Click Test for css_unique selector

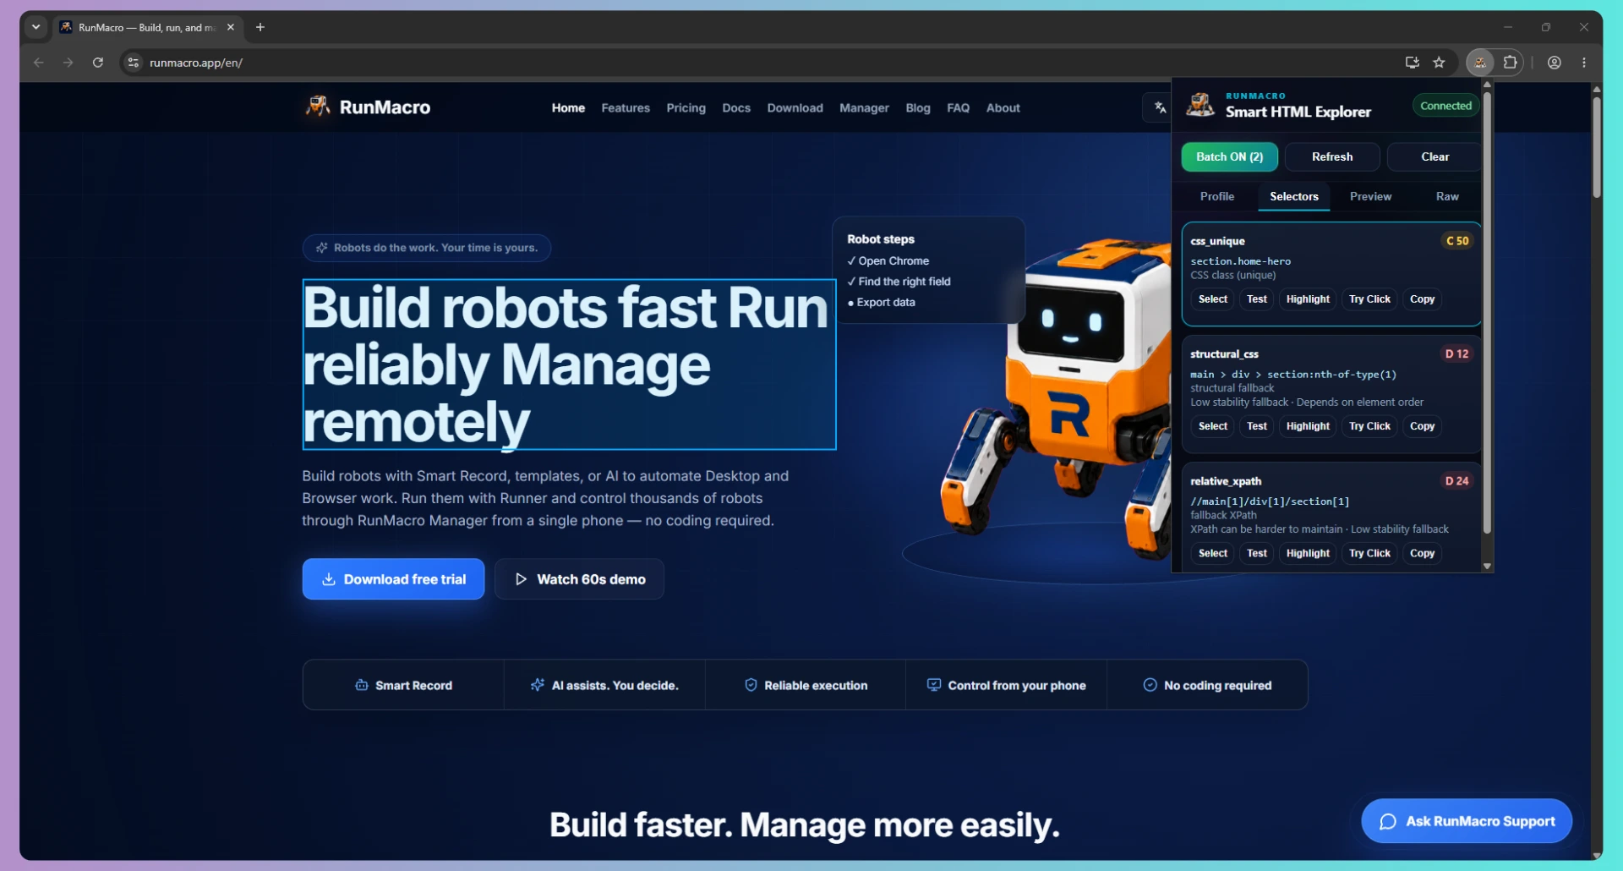[x=1257, y=299]
